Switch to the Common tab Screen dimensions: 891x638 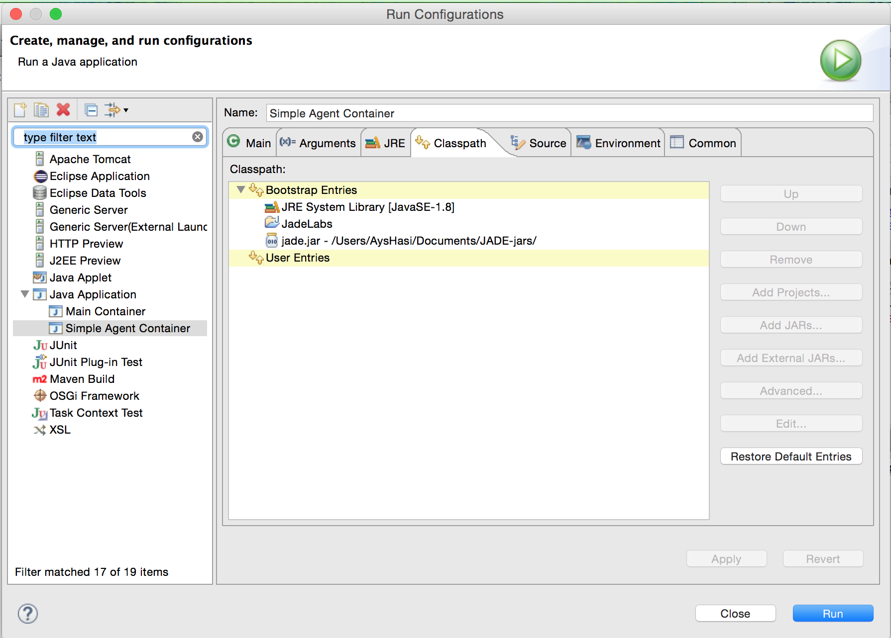point(703,143)
